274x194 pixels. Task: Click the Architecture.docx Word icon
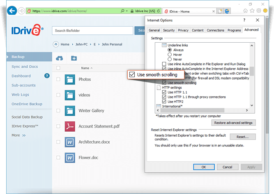pyautogui.click(x=70, y=142)
